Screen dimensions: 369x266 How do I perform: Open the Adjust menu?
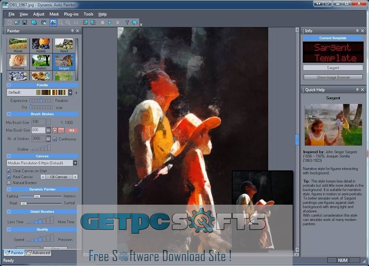(x=39, y=14)
